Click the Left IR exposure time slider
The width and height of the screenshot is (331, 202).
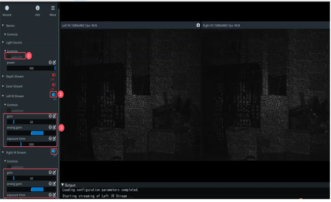[31, 144]
